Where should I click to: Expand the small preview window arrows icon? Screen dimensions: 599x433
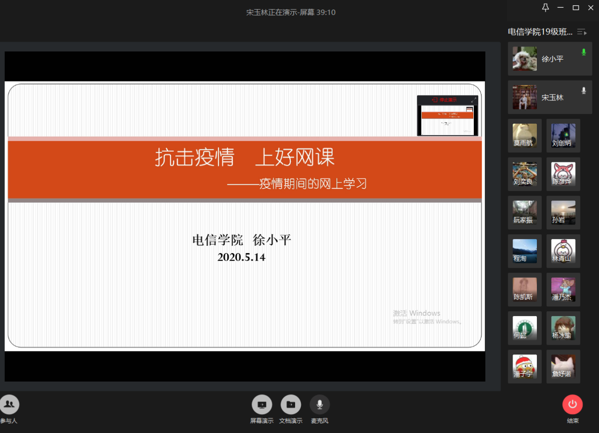click(474, 99)
